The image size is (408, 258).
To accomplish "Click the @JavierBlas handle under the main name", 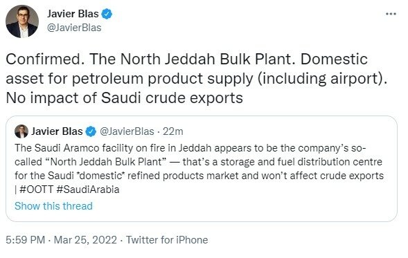I will (74, 28).
